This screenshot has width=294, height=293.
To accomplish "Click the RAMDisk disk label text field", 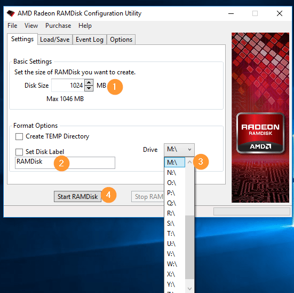I will [x=65, y=163].
